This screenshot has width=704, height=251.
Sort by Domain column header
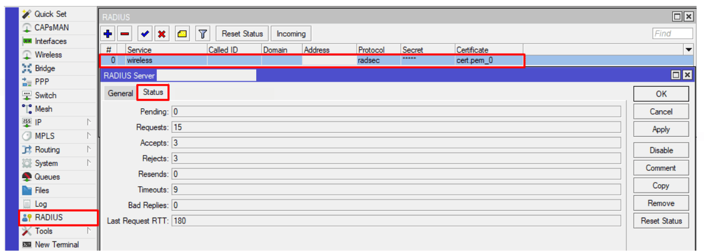(x=281, y=50)
